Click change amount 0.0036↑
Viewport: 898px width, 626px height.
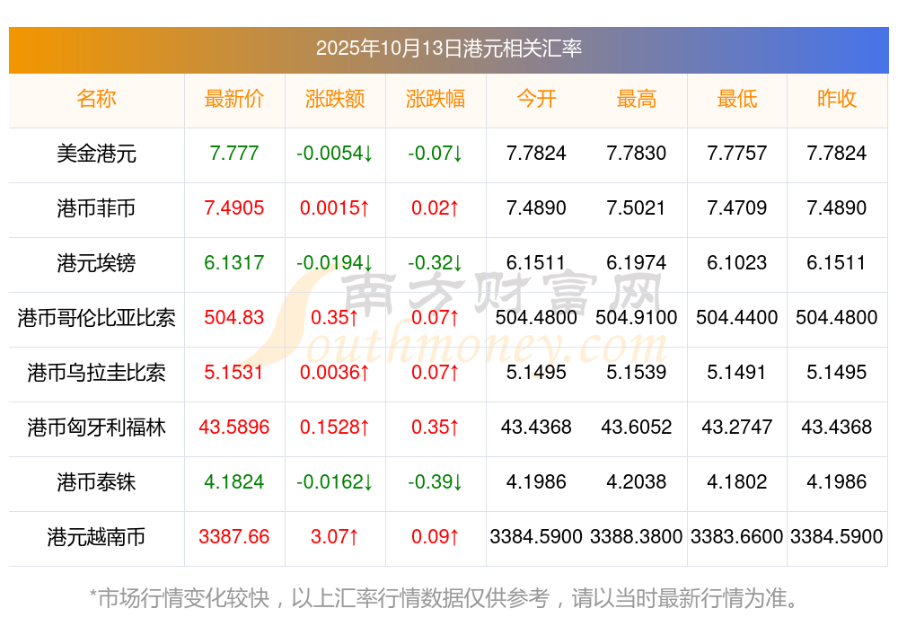[334, 373]
